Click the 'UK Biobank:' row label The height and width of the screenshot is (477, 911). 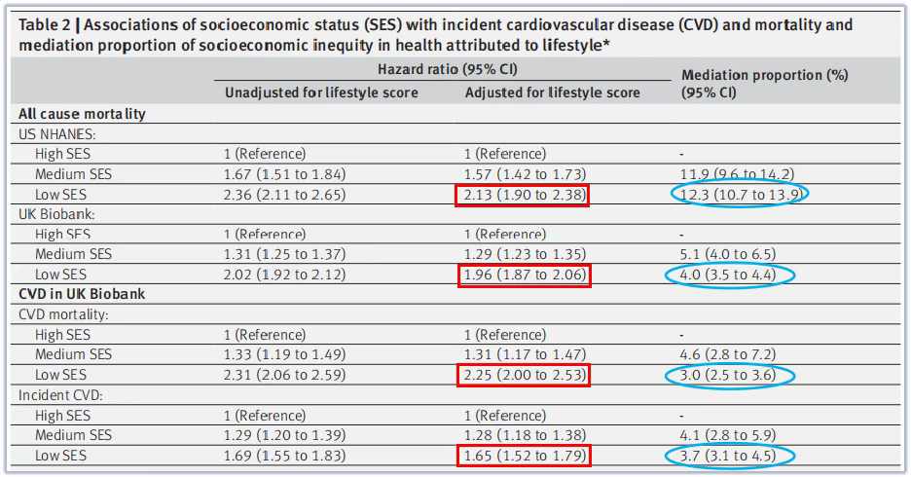tap(58, 214)
